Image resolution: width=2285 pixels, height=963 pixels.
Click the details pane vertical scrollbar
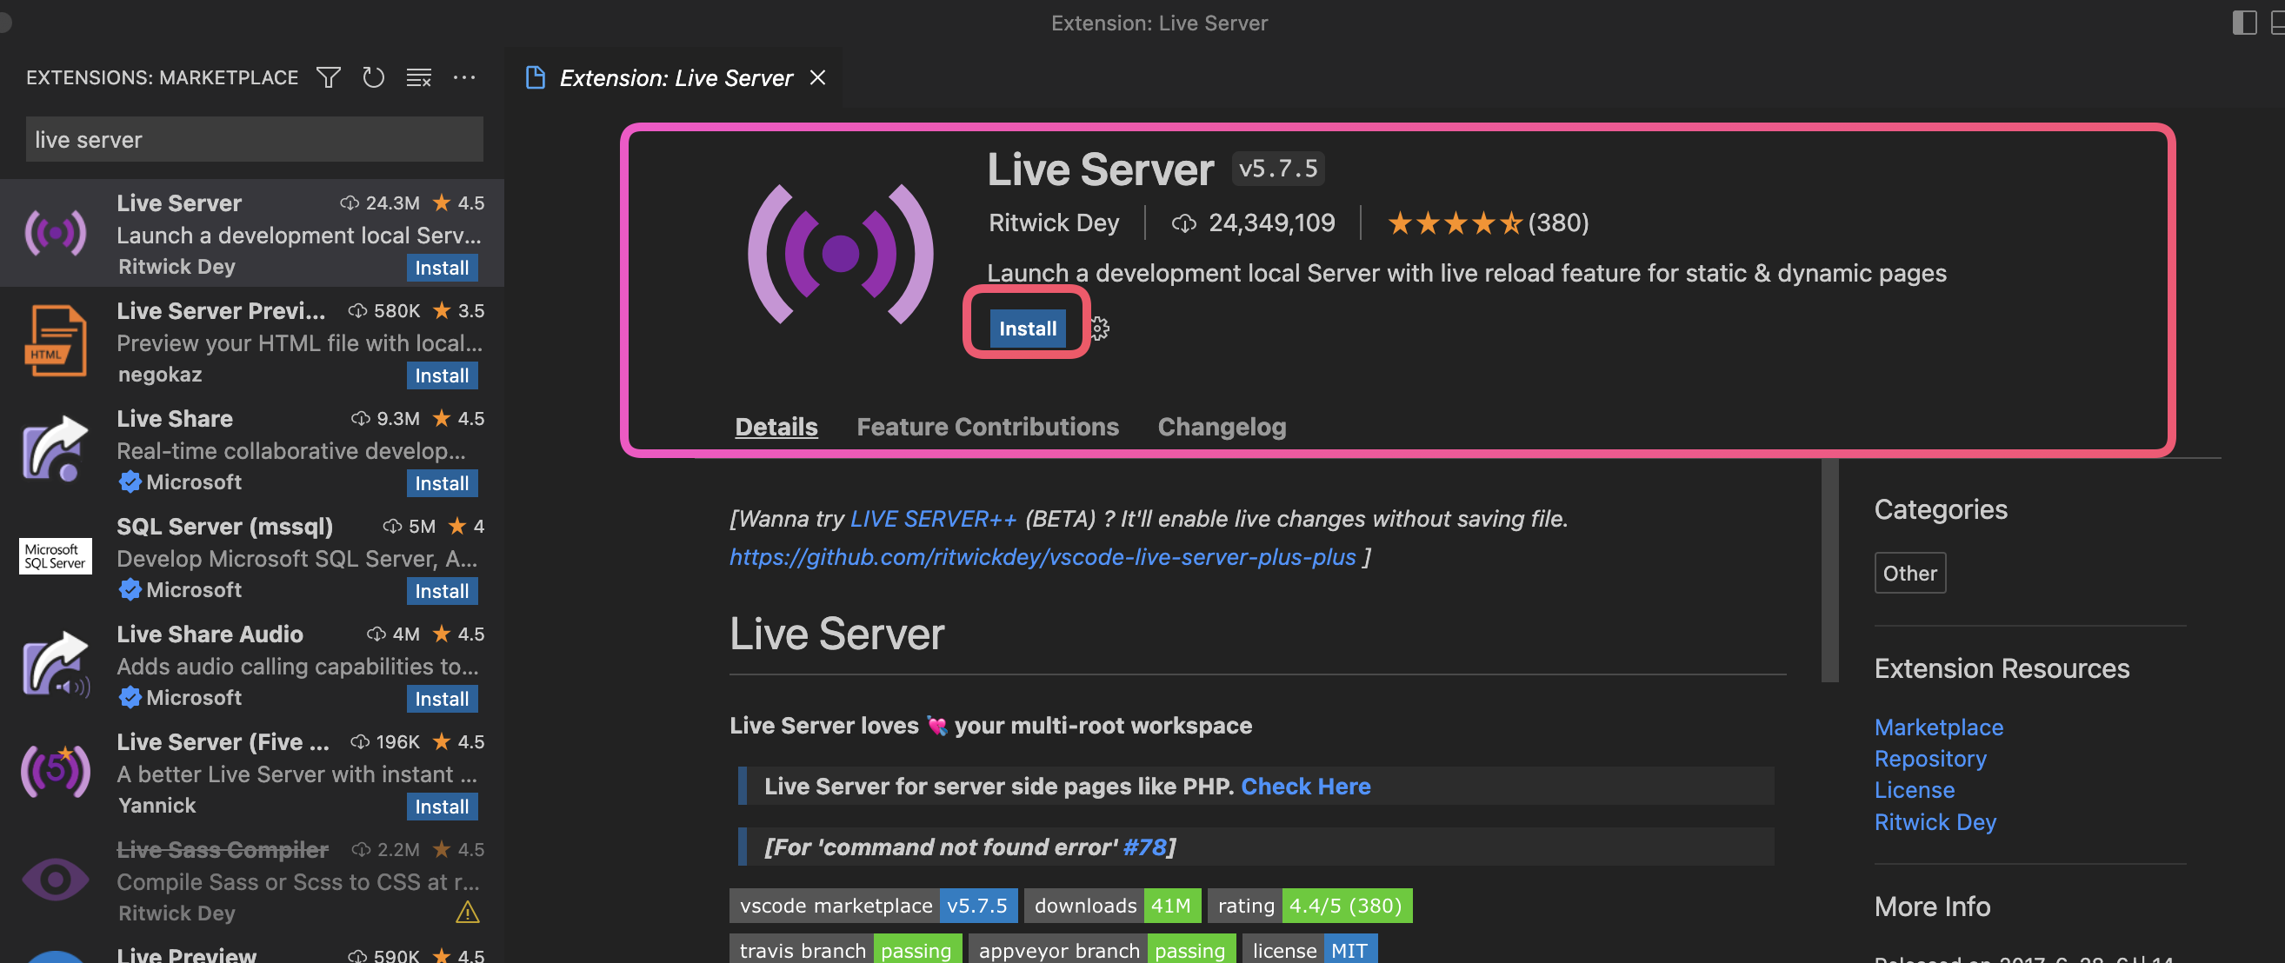pyautogui.click(x=1829, y=572)
